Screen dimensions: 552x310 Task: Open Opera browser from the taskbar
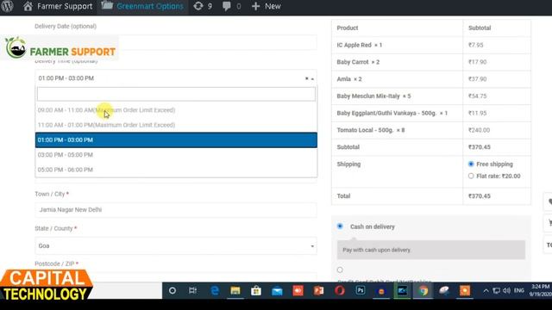tap(340, 291)
